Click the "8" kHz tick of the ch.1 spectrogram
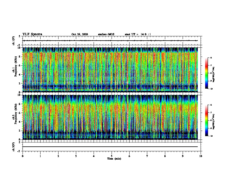 click(x=20, y=57)
